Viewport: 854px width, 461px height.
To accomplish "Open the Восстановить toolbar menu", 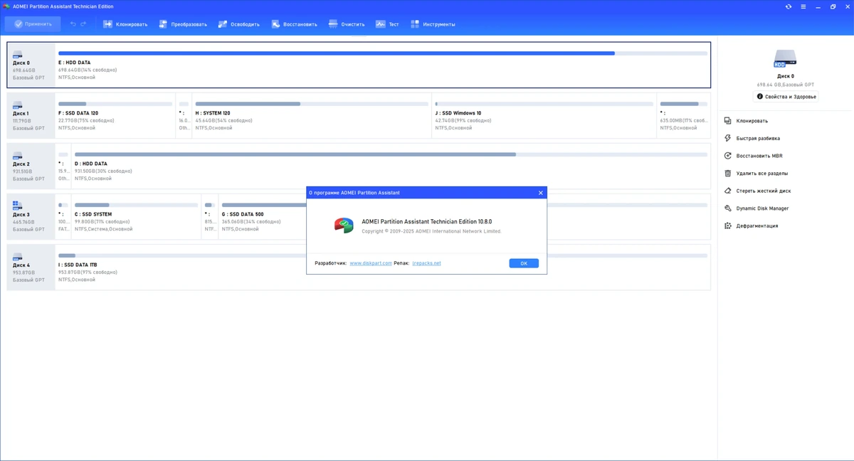I will point(294,24).
